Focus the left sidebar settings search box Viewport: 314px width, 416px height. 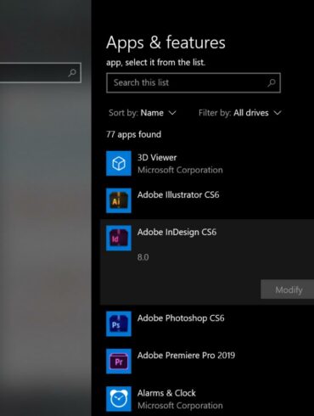(41, 73)
